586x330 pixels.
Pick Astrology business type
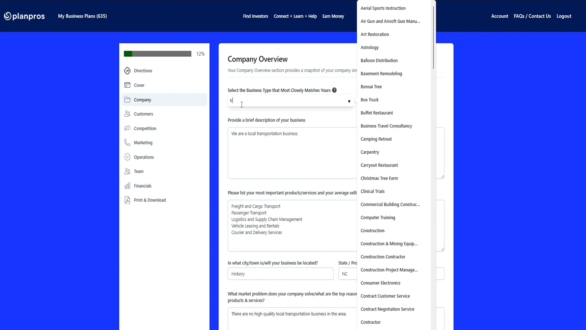[x=394, y=47]
